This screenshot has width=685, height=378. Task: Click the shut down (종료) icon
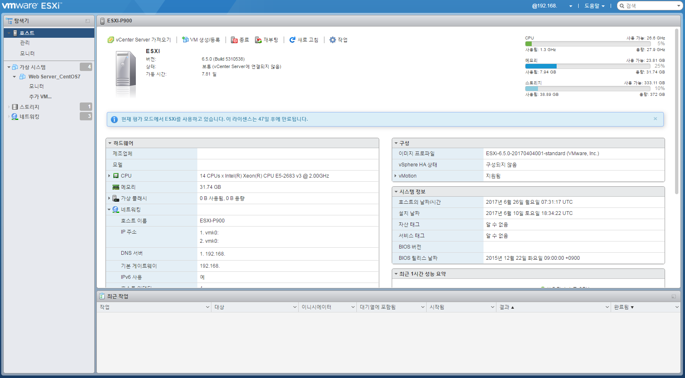234,40
